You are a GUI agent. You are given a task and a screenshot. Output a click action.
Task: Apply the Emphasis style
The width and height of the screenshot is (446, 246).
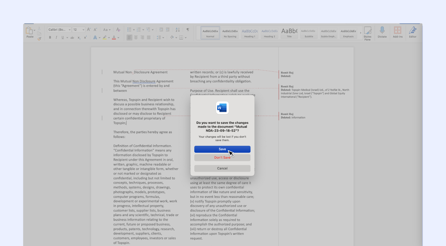(348, 33)
